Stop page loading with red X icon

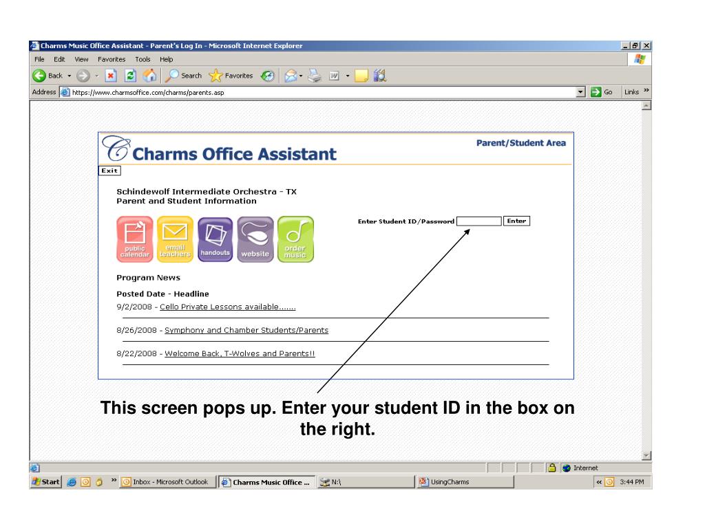(111, 76)
